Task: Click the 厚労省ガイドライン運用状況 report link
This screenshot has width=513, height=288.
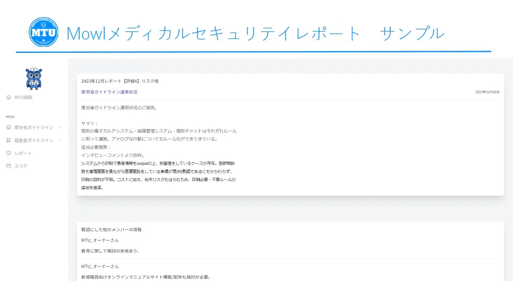Action: click(109, 92)
